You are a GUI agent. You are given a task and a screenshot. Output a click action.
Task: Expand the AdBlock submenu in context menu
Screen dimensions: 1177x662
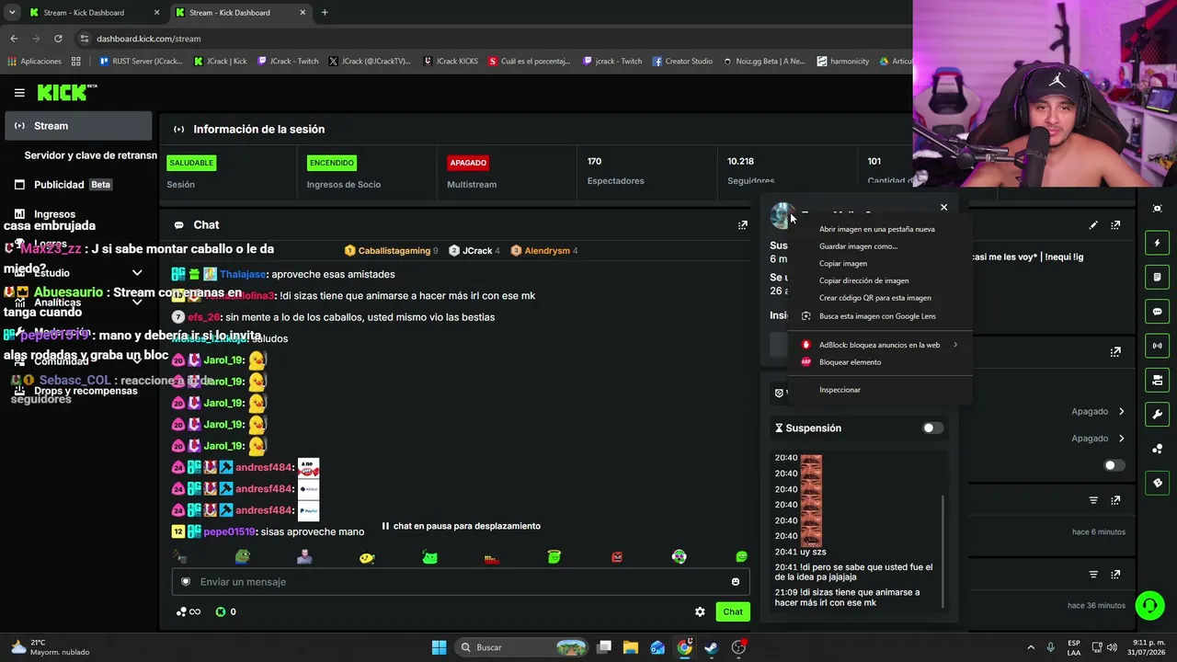point(880,345)
